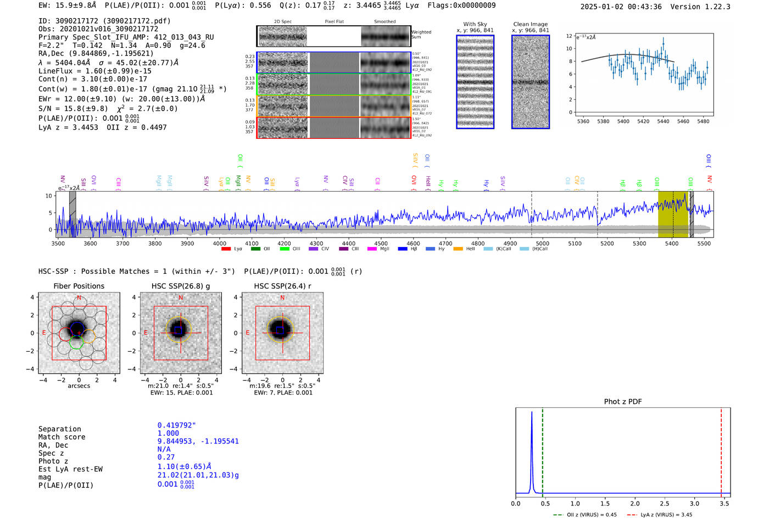
Task: Click the HSC SSP(26.8) g cutout
Action: (181, 333)
